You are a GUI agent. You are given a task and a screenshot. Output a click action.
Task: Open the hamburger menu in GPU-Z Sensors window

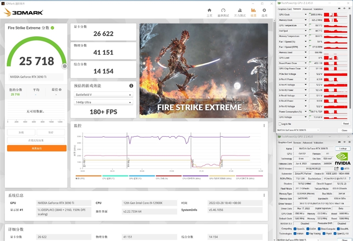[349, 8]
